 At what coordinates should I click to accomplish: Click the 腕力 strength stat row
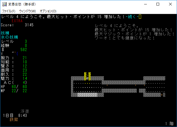(x=14, y=58)
